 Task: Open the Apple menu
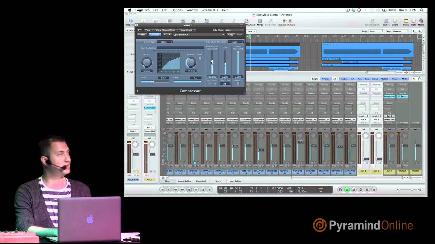click(130, 10)
